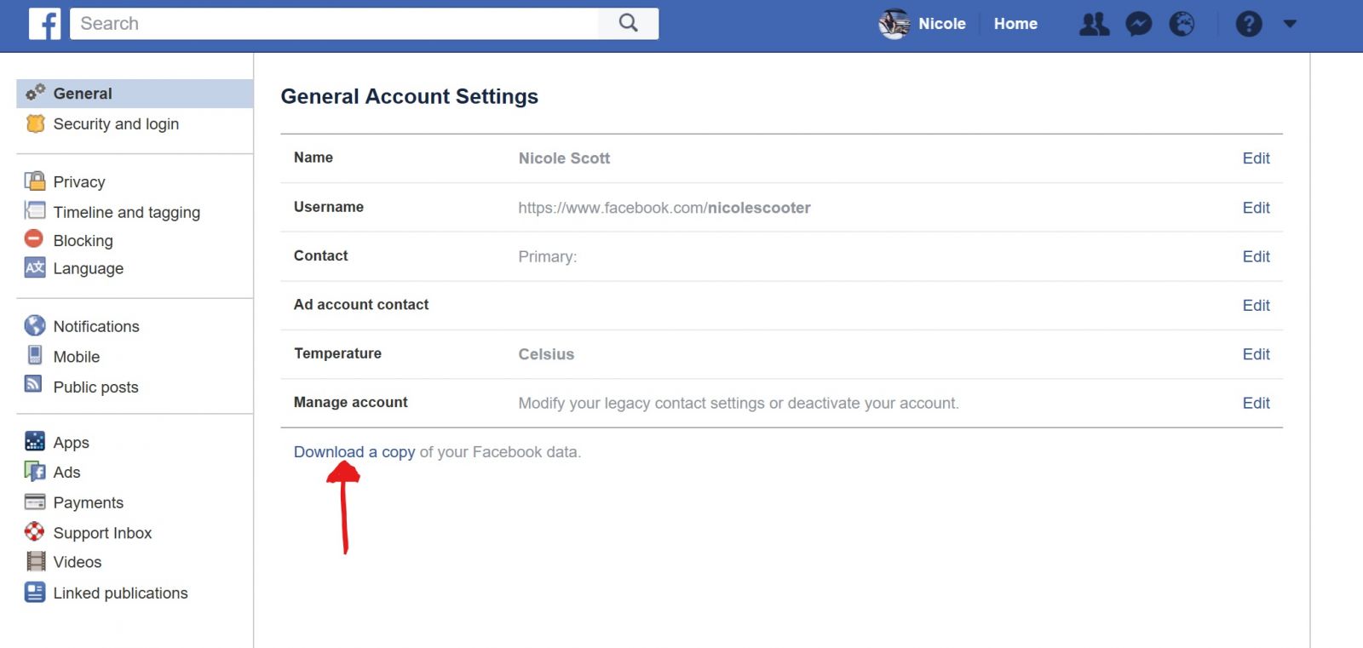1363x648 pixels.
Task: Open Privacy settings
Action: (79, 181)
